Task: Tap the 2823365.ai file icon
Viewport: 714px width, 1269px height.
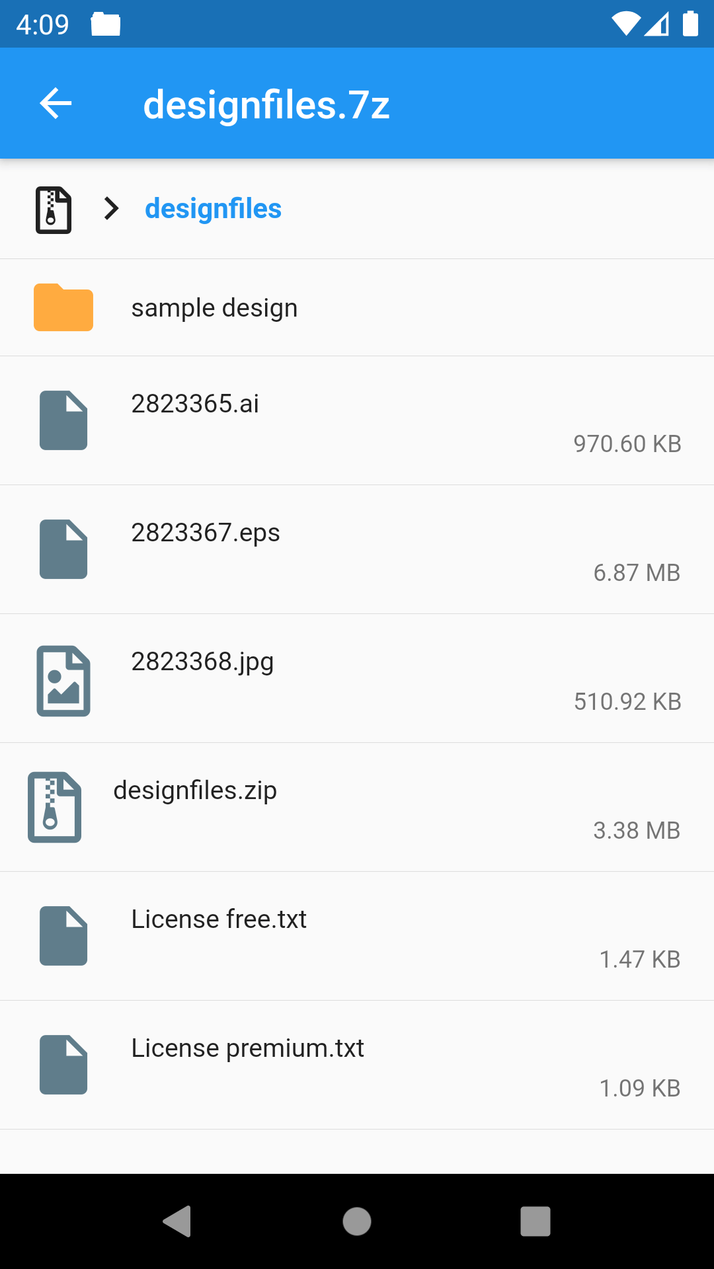Action: click(63, 420)
